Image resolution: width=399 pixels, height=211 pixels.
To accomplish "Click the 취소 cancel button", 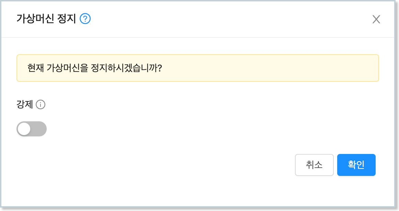I will click(x=314, y=165).
